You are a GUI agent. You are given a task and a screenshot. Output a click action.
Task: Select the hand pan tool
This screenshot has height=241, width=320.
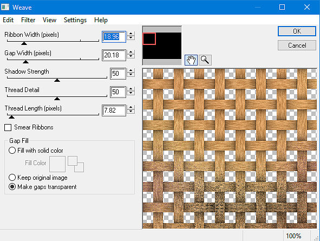191,60
